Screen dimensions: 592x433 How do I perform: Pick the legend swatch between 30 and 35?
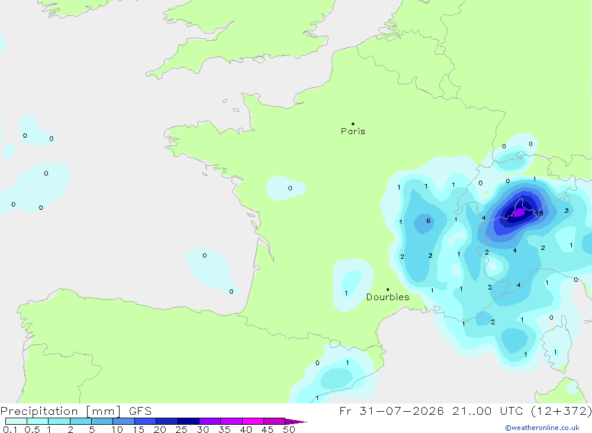point(210,421)
